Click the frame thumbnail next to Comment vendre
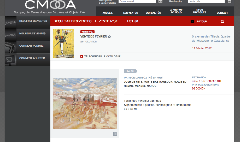240x142 pixels. [x=10, y=47]
